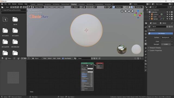Click the Scene tab in properties context

pyautogui.click(x=153, y=23)
